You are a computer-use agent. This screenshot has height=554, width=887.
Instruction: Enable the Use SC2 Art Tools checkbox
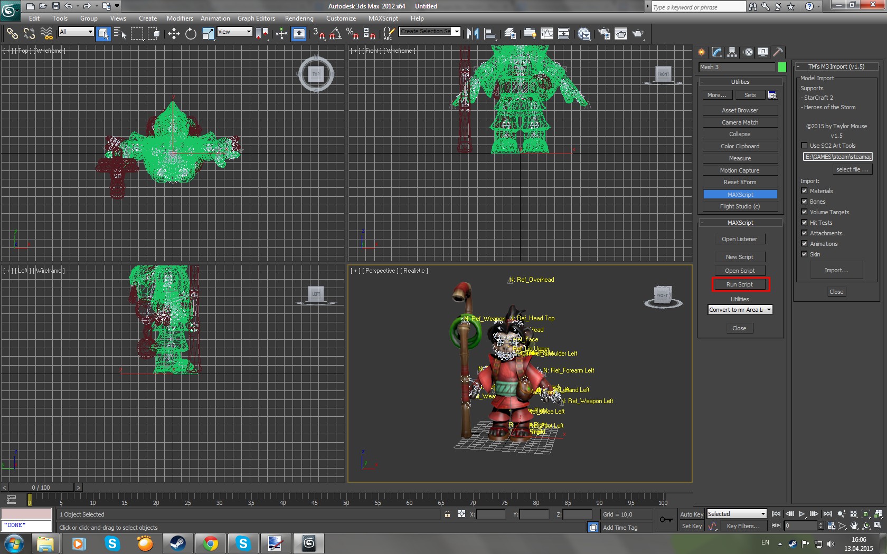point(804,146)
